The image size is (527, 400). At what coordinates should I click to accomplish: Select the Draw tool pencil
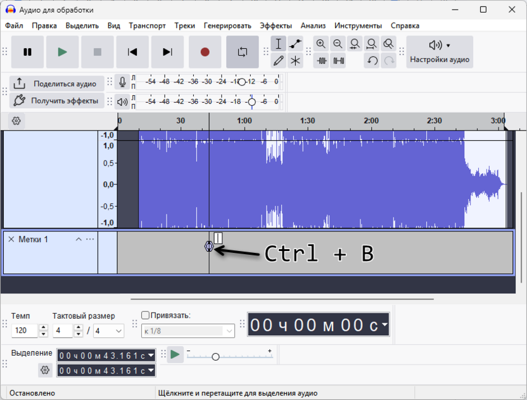click(279, 61)
